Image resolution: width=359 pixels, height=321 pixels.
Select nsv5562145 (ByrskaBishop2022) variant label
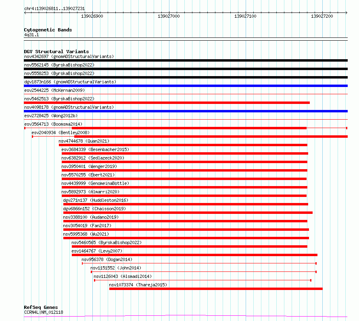(x=59, y=65)
